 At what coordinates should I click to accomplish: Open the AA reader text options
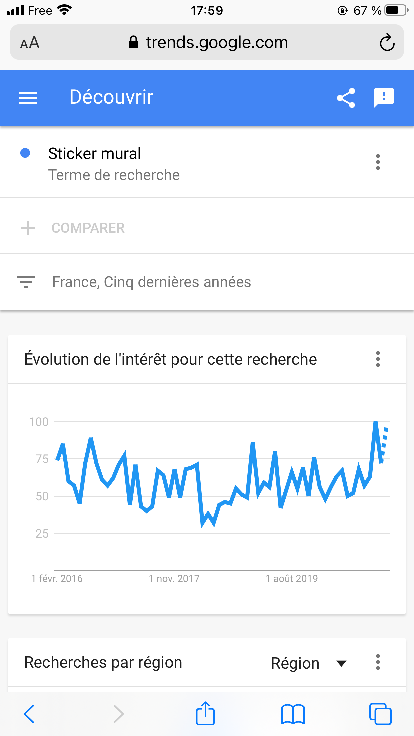point(30,43)
